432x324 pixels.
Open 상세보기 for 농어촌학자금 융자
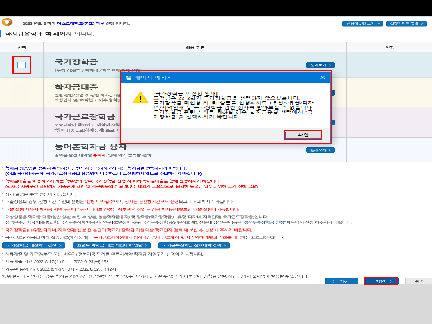[320, 150]
